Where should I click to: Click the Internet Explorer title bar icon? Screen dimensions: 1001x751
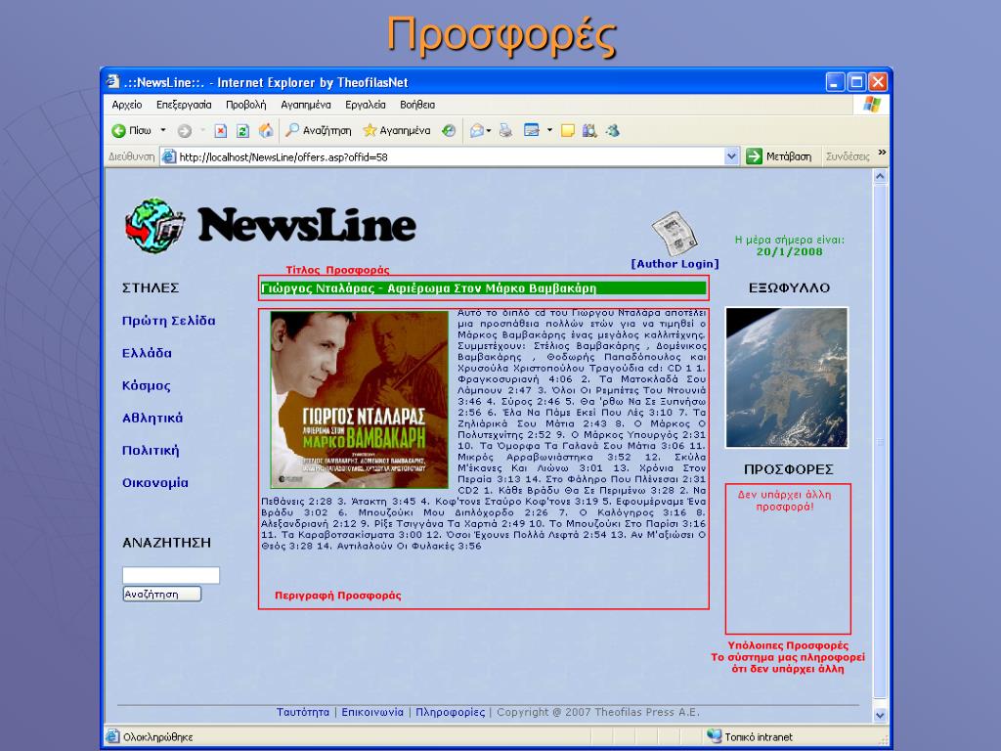113,81
